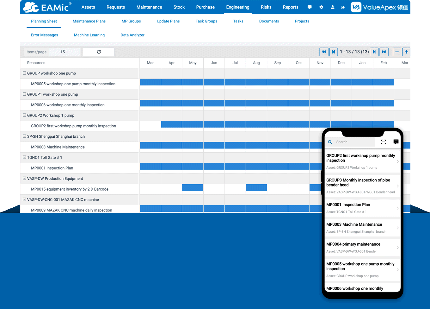Screen dimensions: 430x309
Task: Click the user profile icon
Action: (x=333, y=7)
